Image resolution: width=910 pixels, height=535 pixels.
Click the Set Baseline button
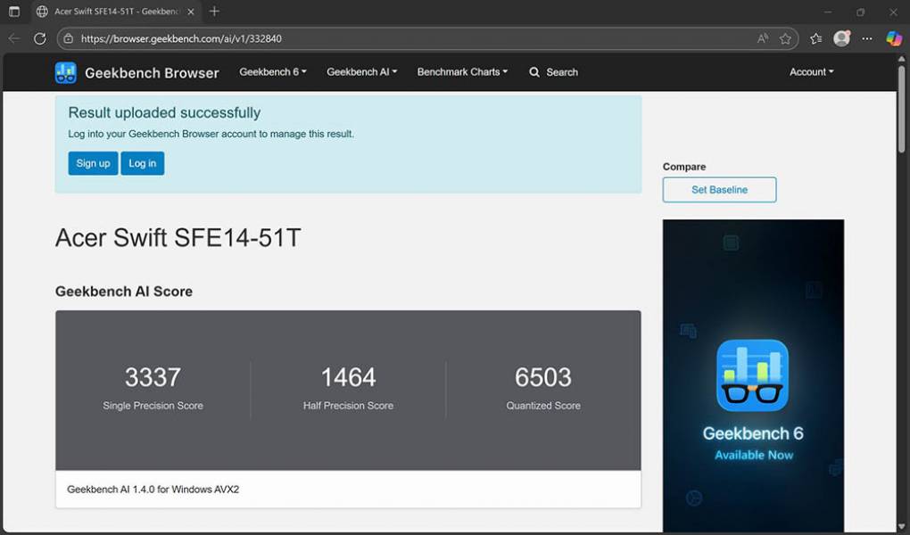tap(719, 190)
